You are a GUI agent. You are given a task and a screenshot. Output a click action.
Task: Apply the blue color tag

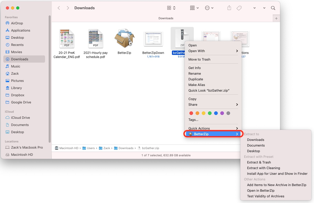click(x=216, y=113)
